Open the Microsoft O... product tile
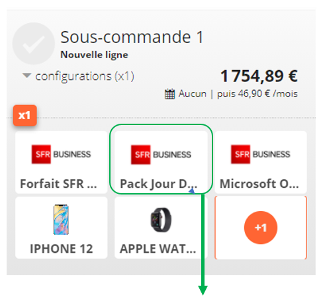 tap(261, 162)
